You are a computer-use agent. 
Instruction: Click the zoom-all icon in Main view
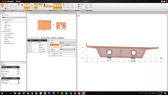click(79, 16)
